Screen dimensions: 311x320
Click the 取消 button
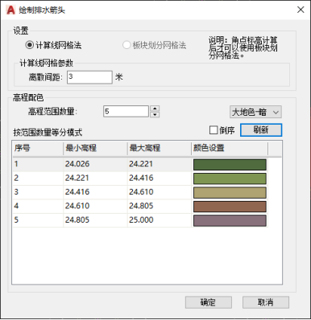click(x=266, y=302)
